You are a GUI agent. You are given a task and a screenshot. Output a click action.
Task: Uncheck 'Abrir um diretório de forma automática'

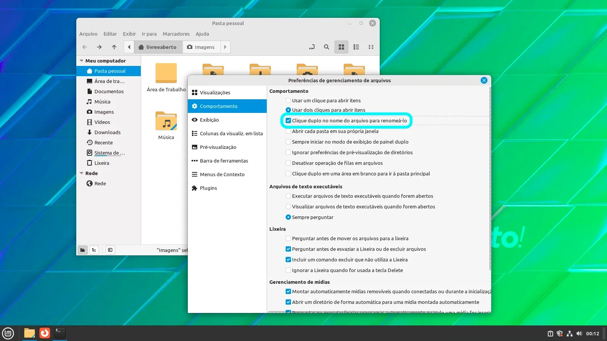(382, 302)
